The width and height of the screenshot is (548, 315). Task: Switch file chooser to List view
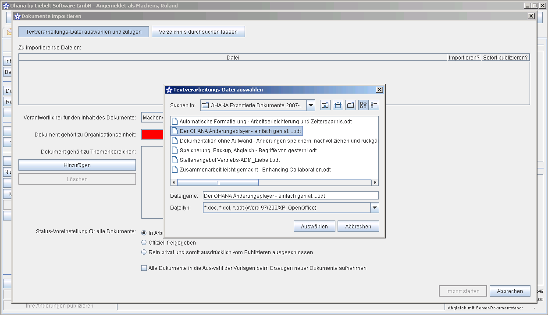pyautogui.click(x=363, y=105)
